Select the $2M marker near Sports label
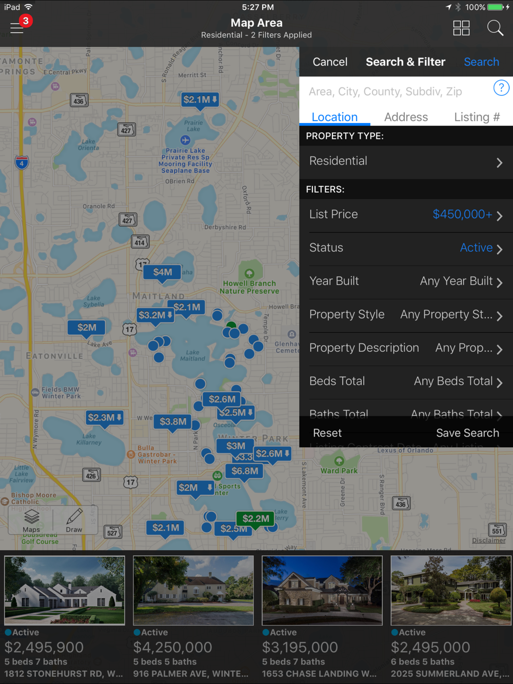Viewport: 513px width, 684px height. pyautogui.click(x=195, y=488)
